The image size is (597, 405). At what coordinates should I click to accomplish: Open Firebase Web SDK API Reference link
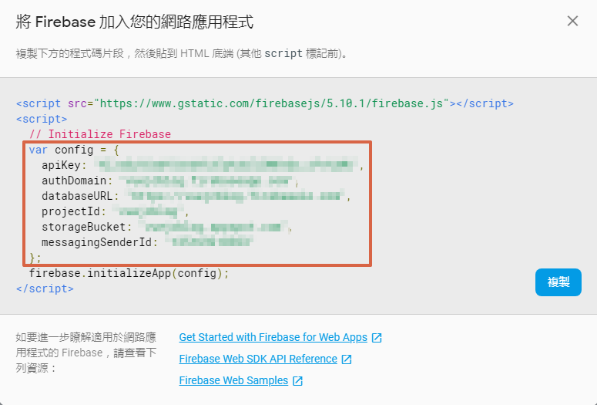coord(258,359)
